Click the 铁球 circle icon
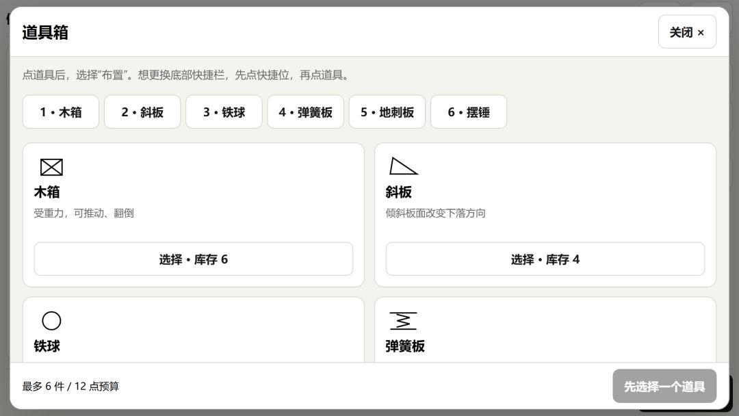 (51, 321)
